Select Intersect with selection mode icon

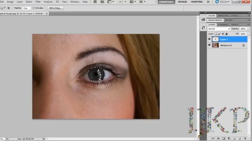pos(9,8)
